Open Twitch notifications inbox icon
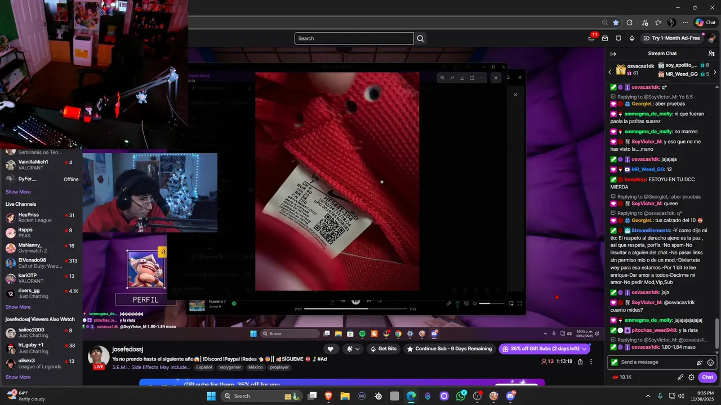 click(x=605, y=38)
